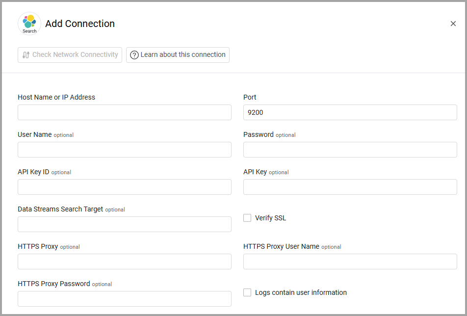Viewport: 467px width, 316px height.
Task: Click into the Password field
Action: 350,150
